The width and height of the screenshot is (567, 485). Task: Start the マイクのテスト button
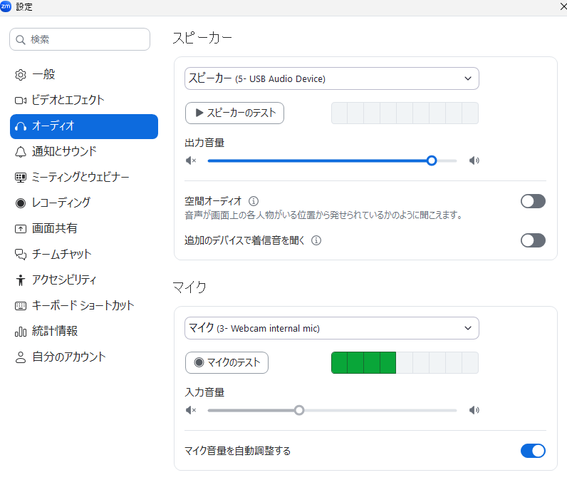tap(227, 362)
